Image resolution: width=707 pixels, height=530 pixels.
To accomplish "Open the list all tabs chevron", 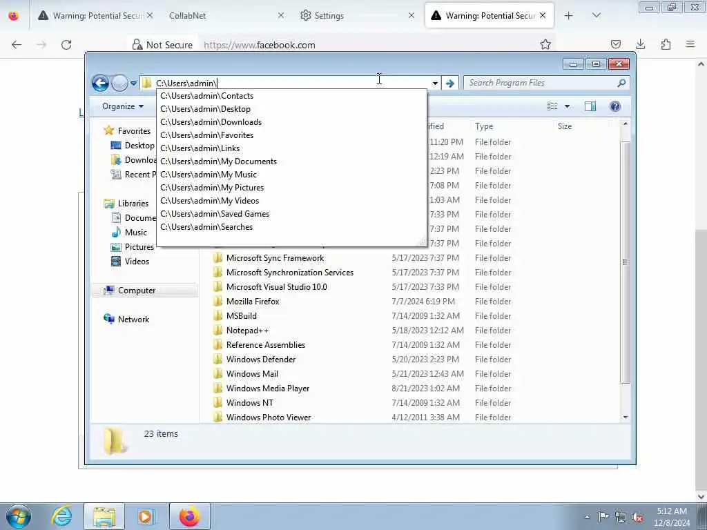I will [596, 16].
